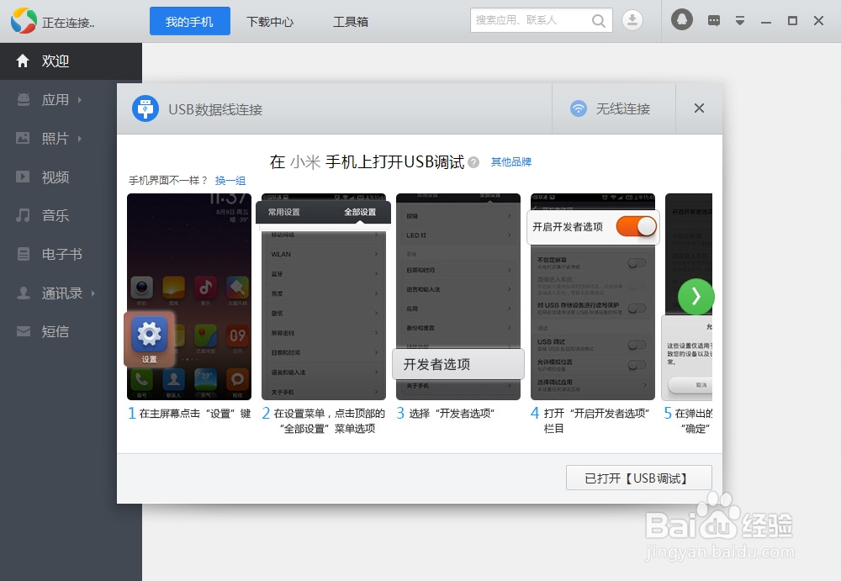Switch to 下载中心 tab
Screen dimensions: 841x581
pos(270,22)
